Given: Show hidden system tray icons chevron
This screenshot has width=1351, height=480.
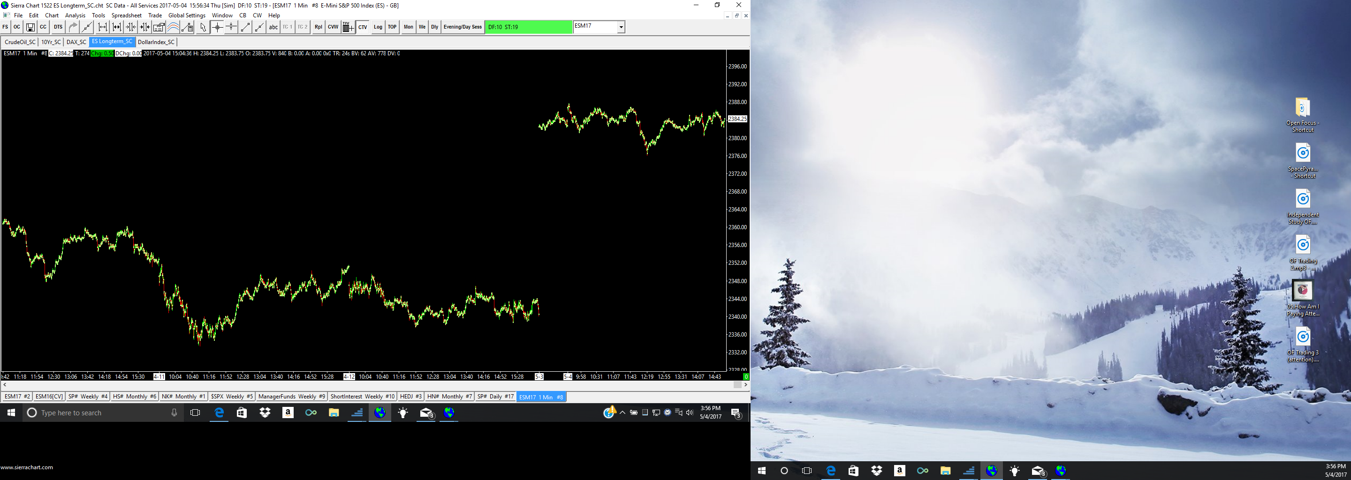Looking at the screenshot, I should pyautogui.click(x=622, y=413).
